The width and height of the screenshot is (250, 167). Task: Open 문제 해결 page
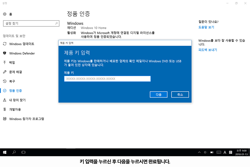tap(15, 72)
